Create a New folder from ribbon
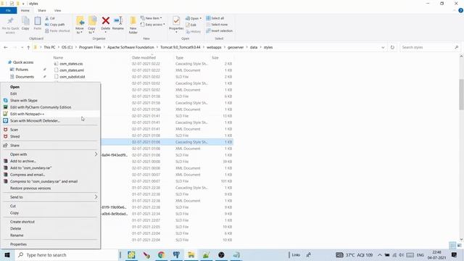 pyautogui.click(x=133, y=25)
